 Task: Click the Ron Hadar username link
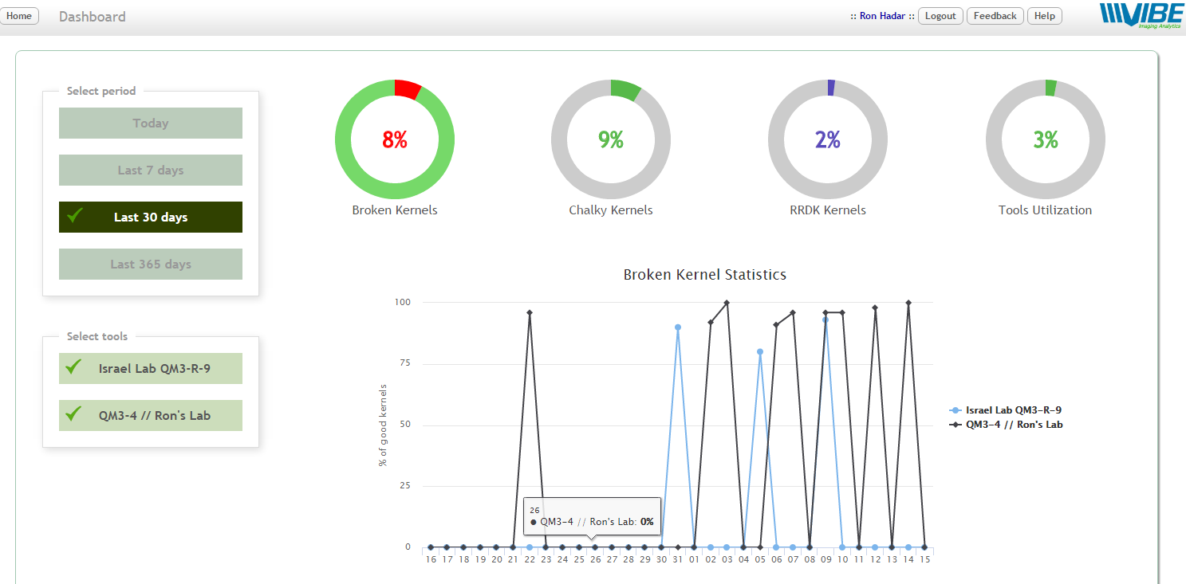pyautogui.click(x=882, y=16)
